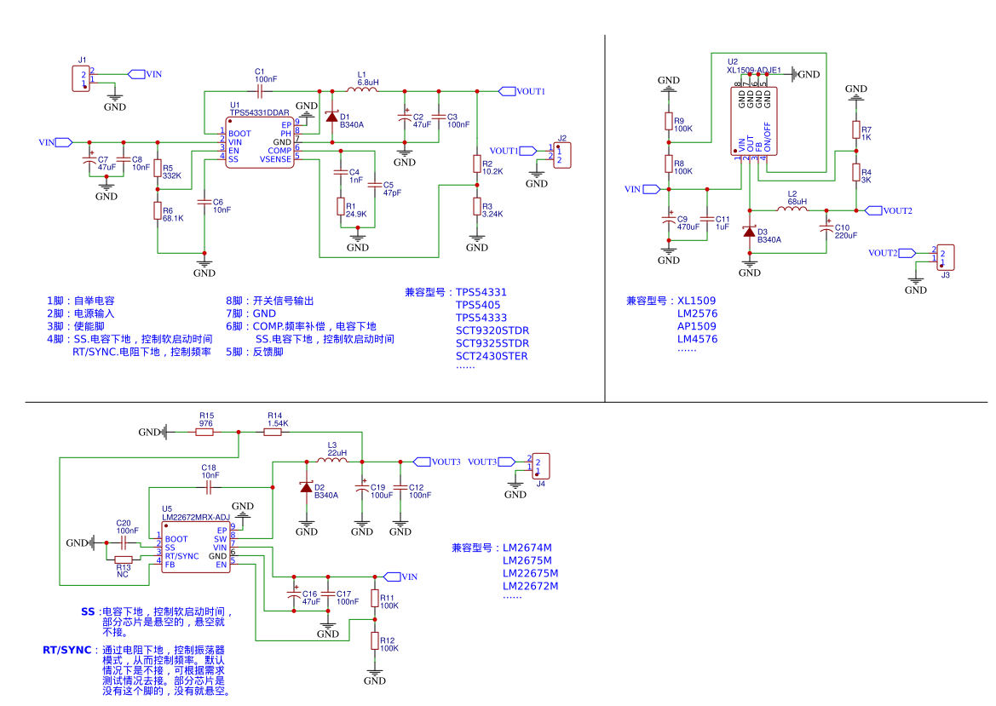Viewport: 996px width, 706px height.
Task: Click the SCT2430STER text
Action: click(492, 356)
